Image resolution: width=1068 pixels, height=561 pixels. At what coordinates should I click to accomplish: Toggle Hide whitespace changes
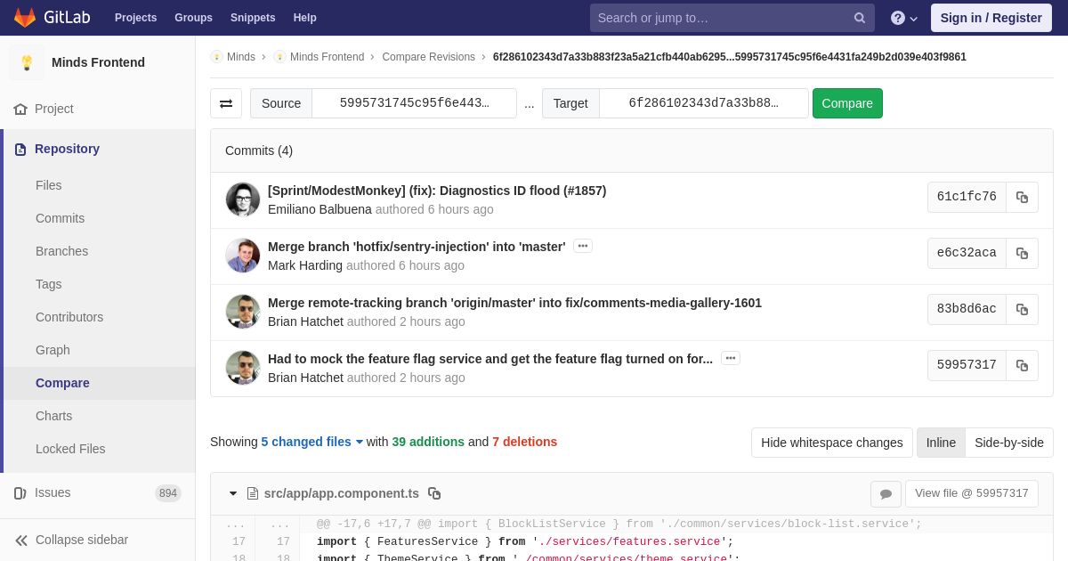tap(831, 443)
